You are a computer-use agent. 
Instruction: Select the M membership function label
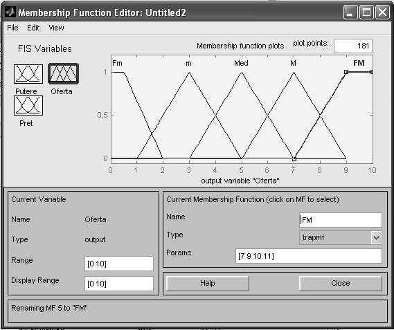point(293,63)
